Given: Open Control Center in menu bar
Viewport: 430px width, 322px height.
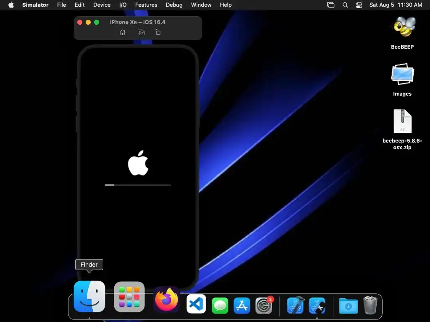Looking at the screenshot, I should click(x=359, y=5).
